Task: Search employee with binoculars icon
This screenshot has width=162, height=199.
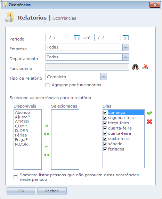Action: point(135,67)
